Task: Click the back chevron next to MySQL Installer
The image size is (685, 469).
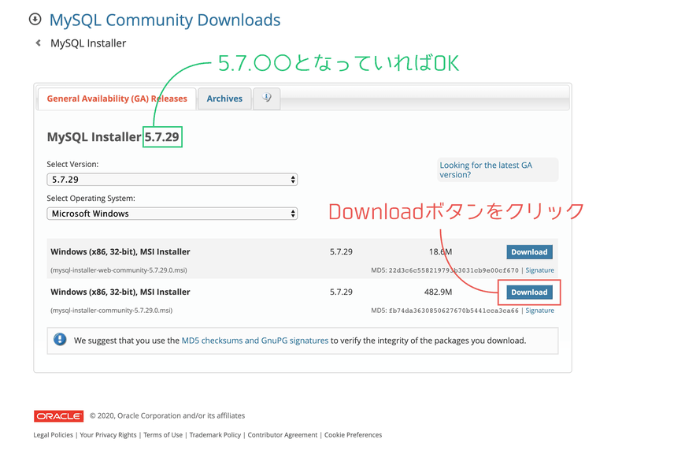Action: click(39, 43)
